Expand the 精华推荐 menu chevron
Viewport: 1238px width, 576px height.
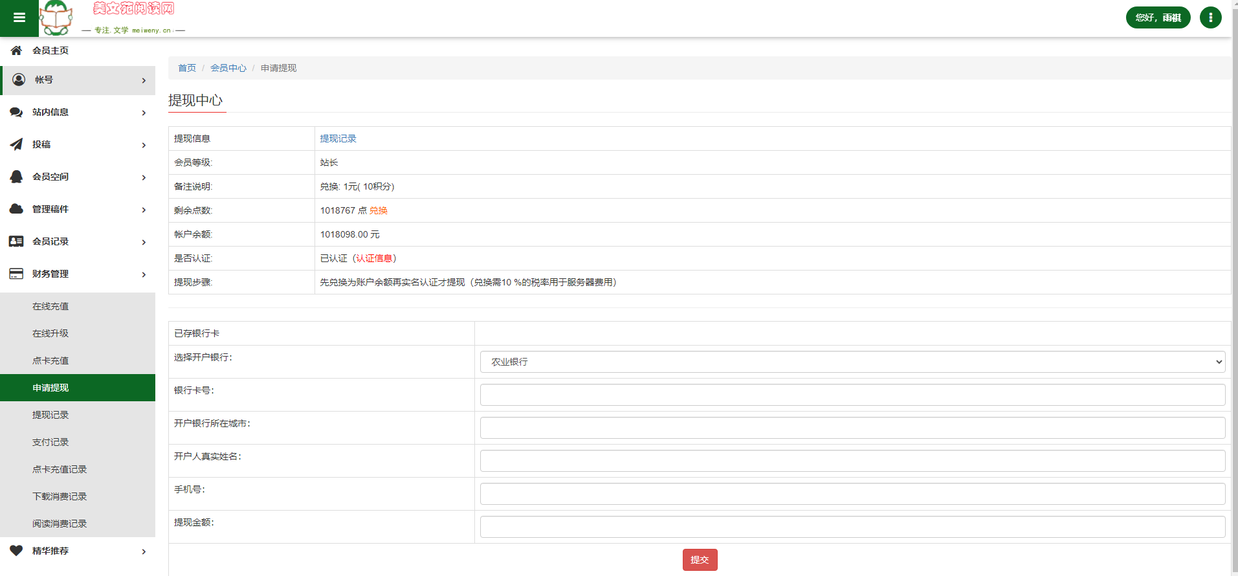[144, 551]
